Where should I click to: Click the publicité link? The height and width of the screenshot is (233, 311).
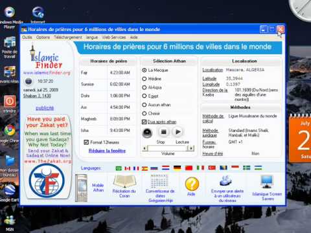45,108
